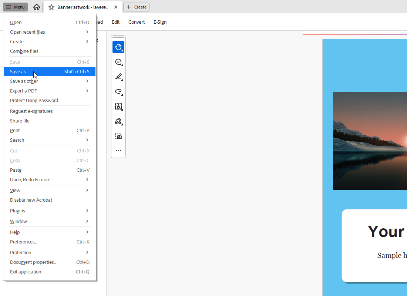Click the quick toolbar drag handle

(x=118, y=37)
